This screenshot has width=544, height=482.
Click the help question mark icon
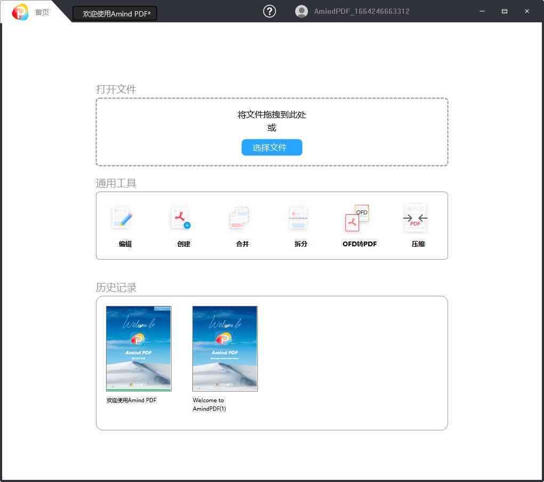pyautogui.click(x=269, y=11)
